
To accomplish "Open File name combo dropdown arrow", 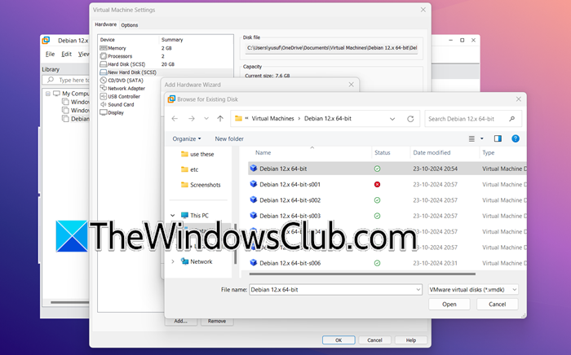I will click(418, 290).
